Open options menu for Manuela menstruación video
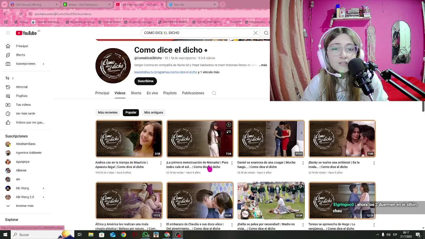This screenshot has height=239, width=425. [x=232, y=163]
